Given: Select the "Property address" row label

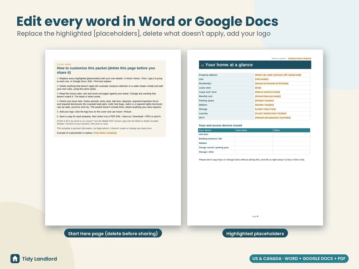Looking at the screenshot, I should click(208, 75).
